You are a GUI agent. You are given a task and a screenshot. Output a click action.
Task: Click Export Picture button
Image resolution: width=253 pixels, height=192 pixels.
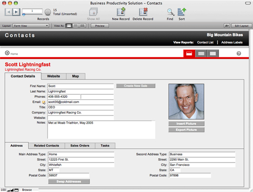click(x=186, y=130)
